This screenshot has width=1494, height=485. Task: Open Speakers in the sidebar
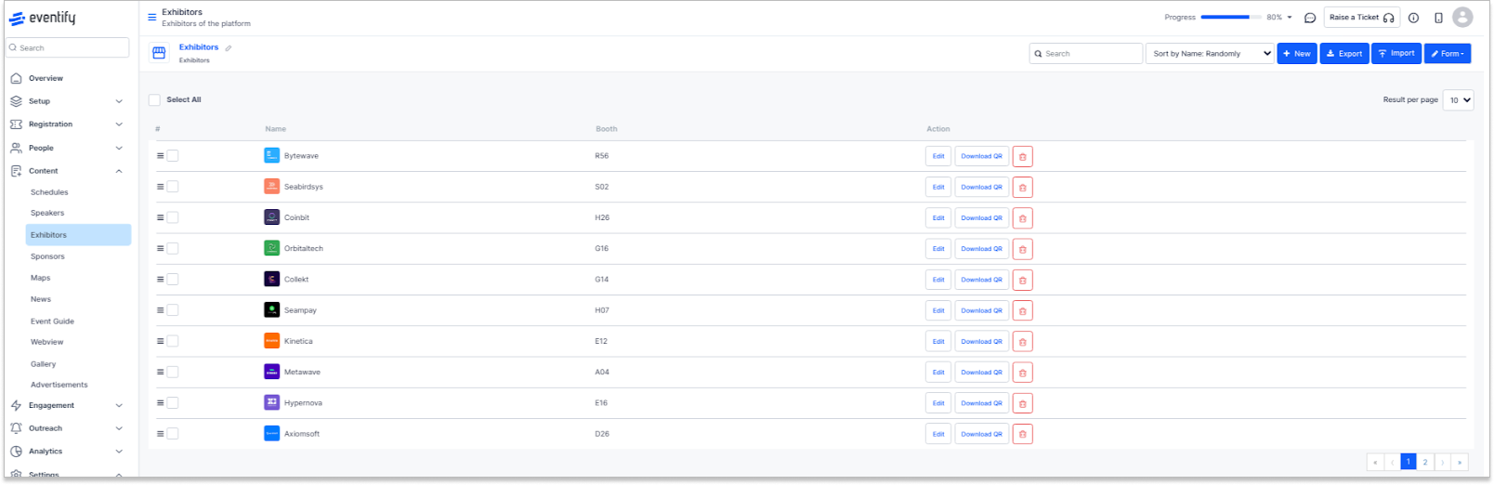pos(47,213)
